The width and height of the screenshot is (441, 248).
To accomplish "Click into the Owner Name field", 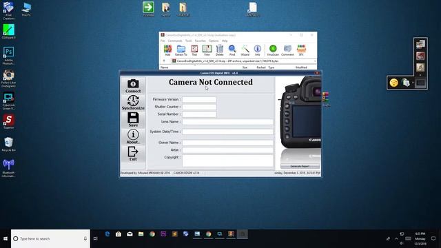I will click(x=227, y=143).
